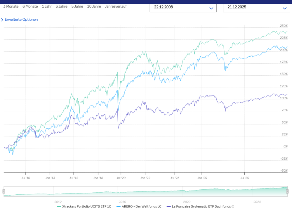The height and width of the screenshot is (209, 292).
Task: Click inside the timeline range slider mini-chart
Action: coord(146,191)
